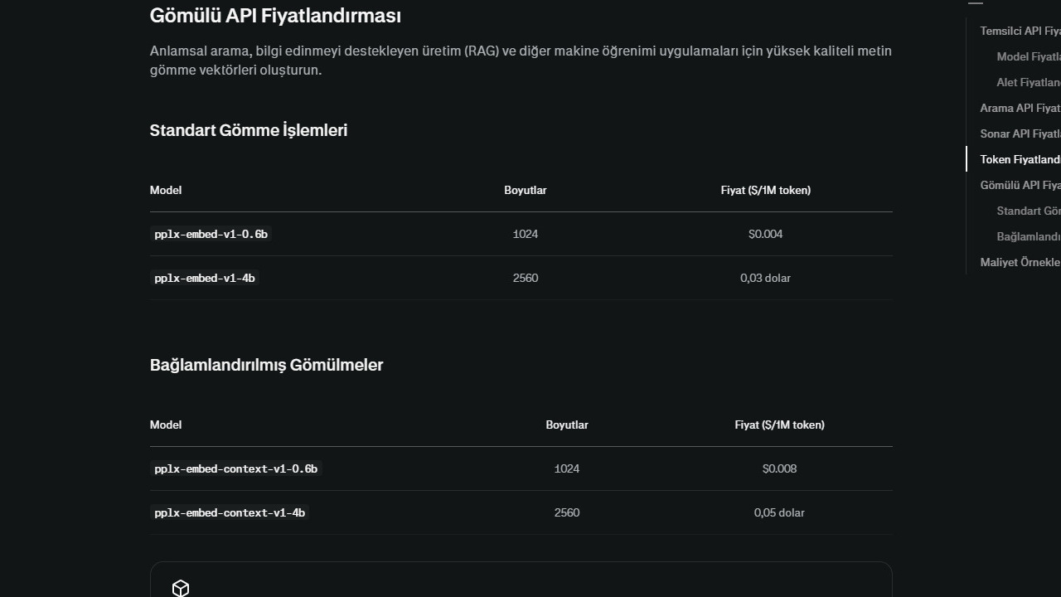Viewport: 1061px width, 597px height.
Task: Open Standart Gömme sub-item in sidebar
Action: (1029, 211)
